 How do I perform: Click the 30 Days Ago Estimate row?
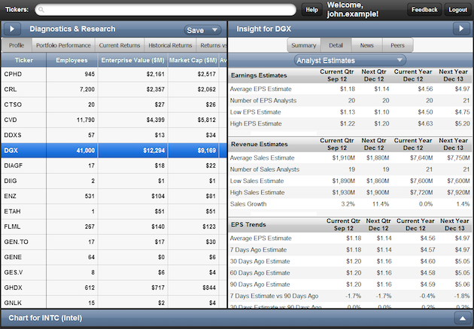click(x=350, y=261)
